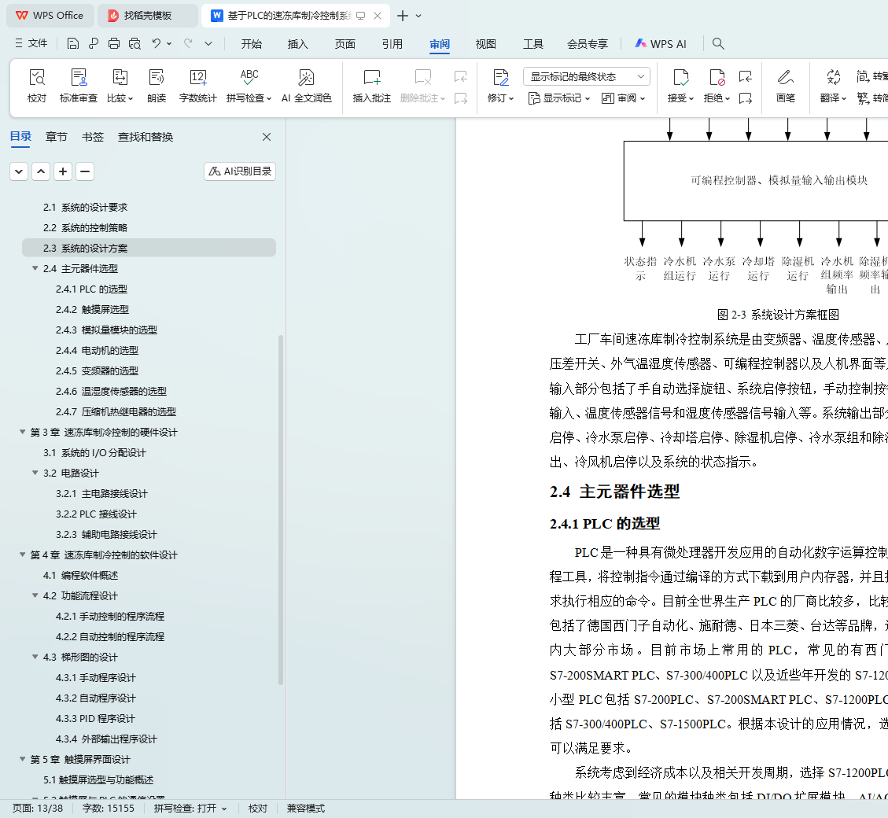Select the 画笔 pen tool

point(786,86)
